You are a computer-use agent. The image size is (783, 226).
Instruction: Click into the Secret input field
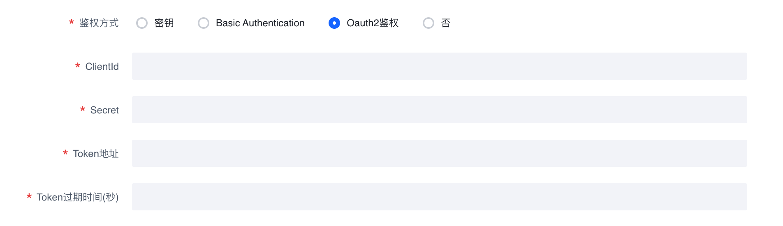pos(439,110)
